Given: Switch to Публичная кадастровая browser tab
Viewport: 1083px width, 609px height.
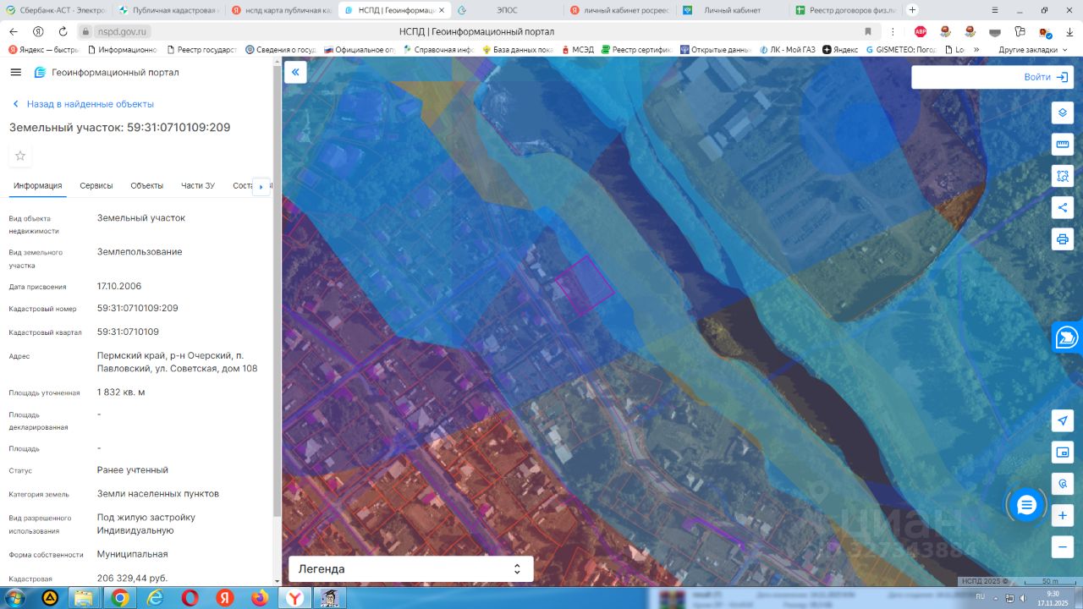Looking at the screenshot, I should pos(169,10).
